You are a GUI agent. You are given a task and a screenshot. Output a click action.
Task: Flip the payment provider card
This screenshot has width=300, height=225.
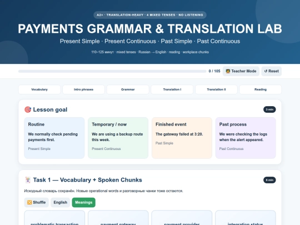pyautogui.click(x=182, y=218)
